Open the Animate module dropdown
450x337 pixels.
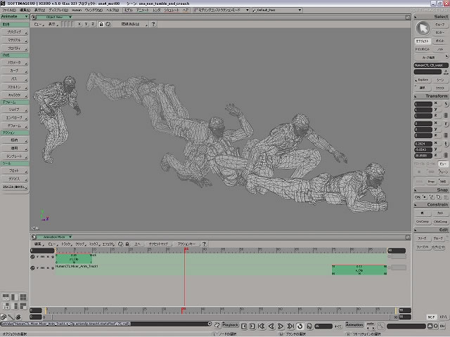[x=14, y=18]
